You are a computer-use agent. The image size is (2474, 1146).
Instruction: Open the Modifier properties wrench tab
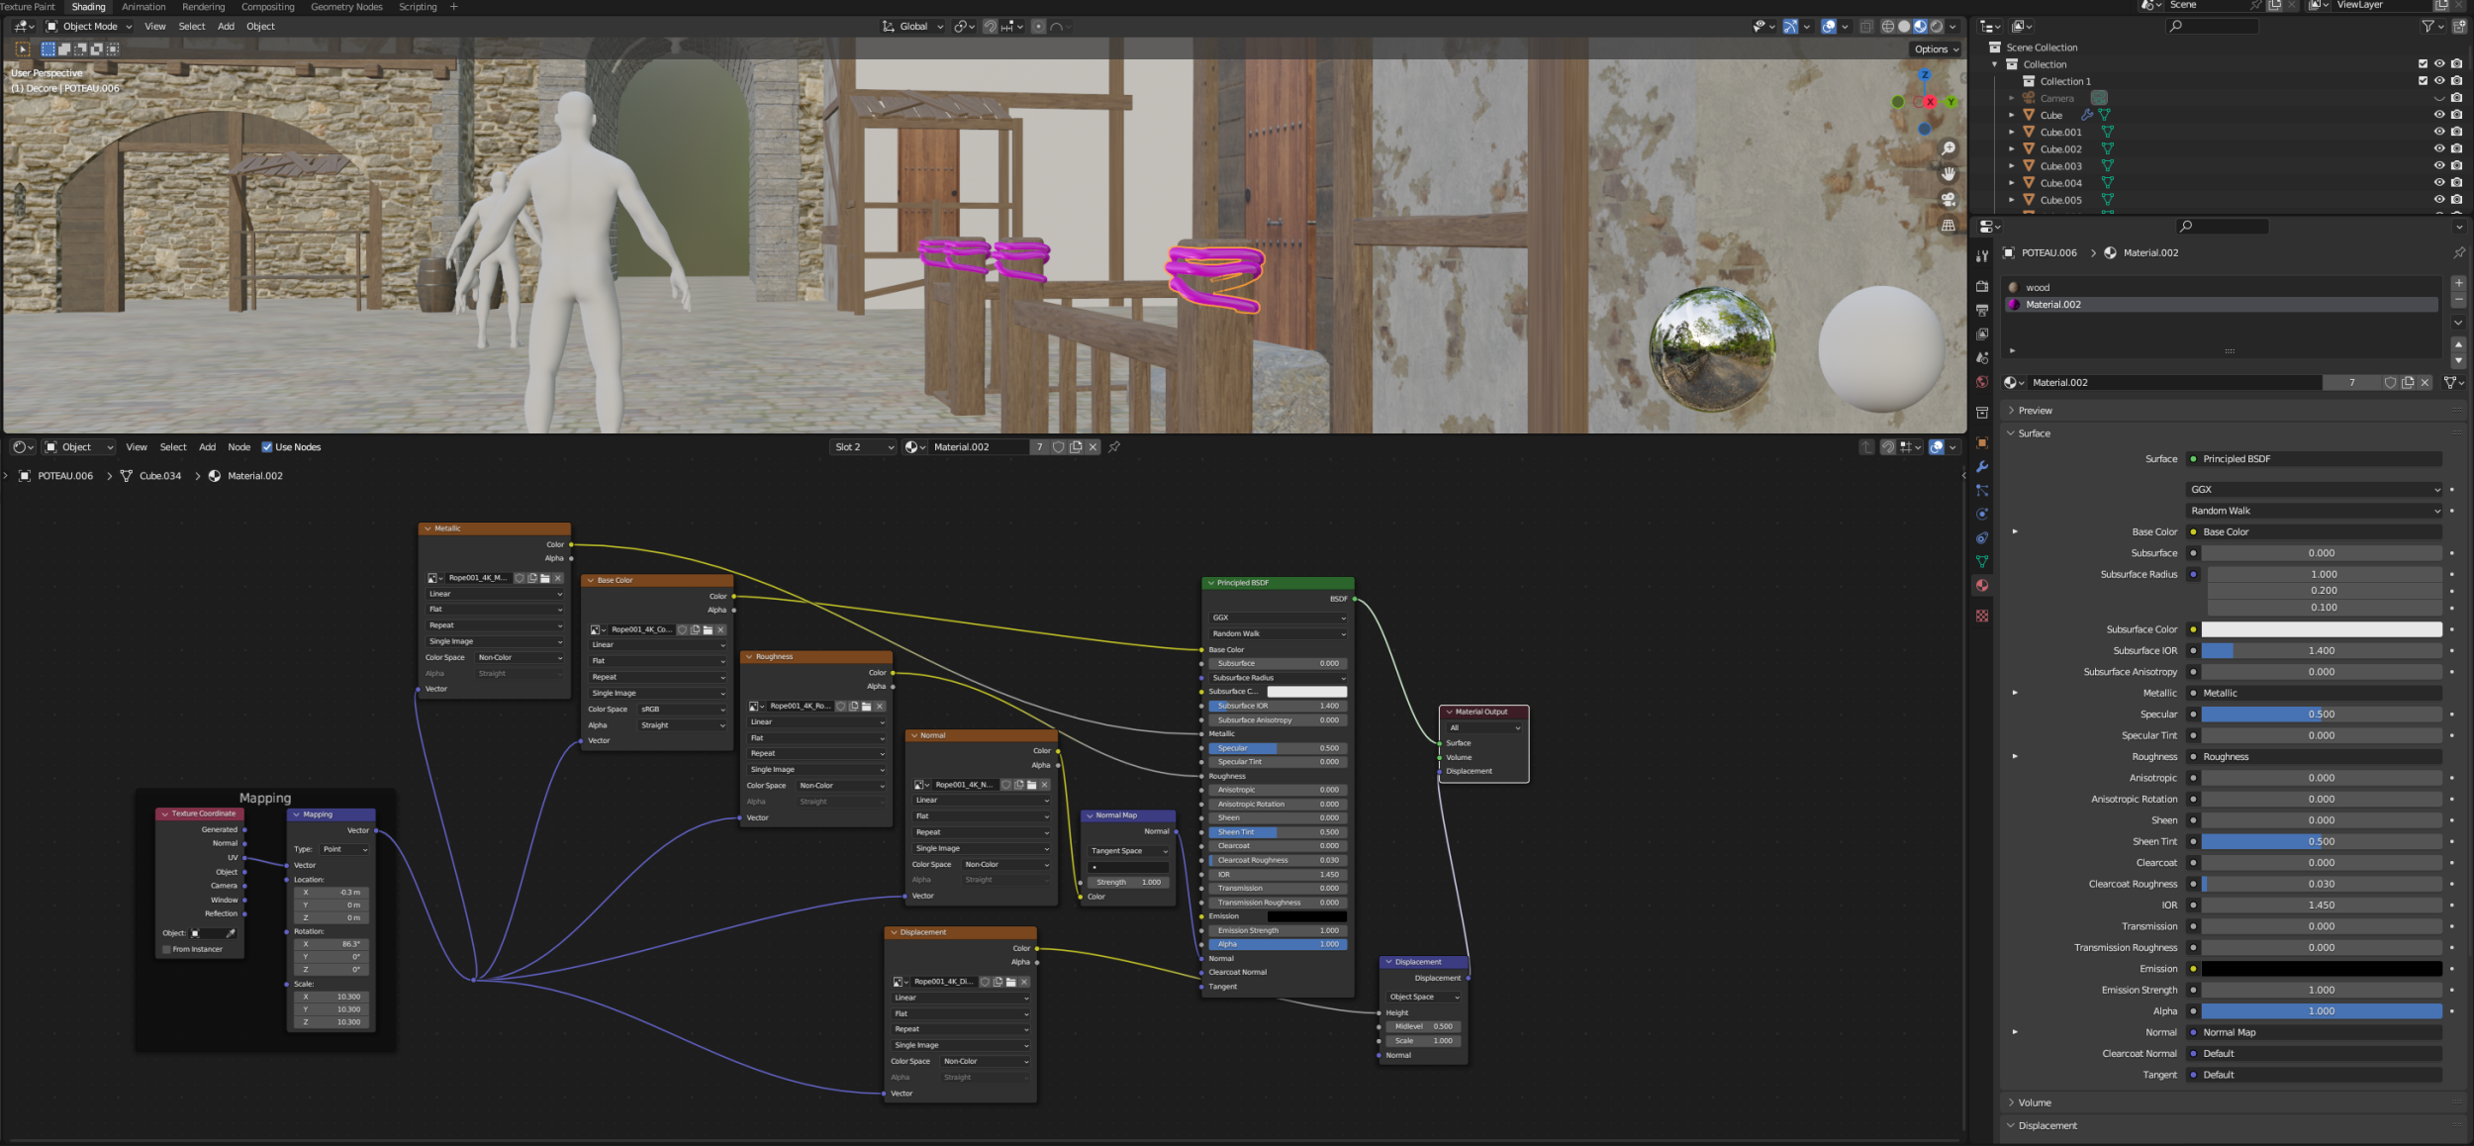[1982, 467]
